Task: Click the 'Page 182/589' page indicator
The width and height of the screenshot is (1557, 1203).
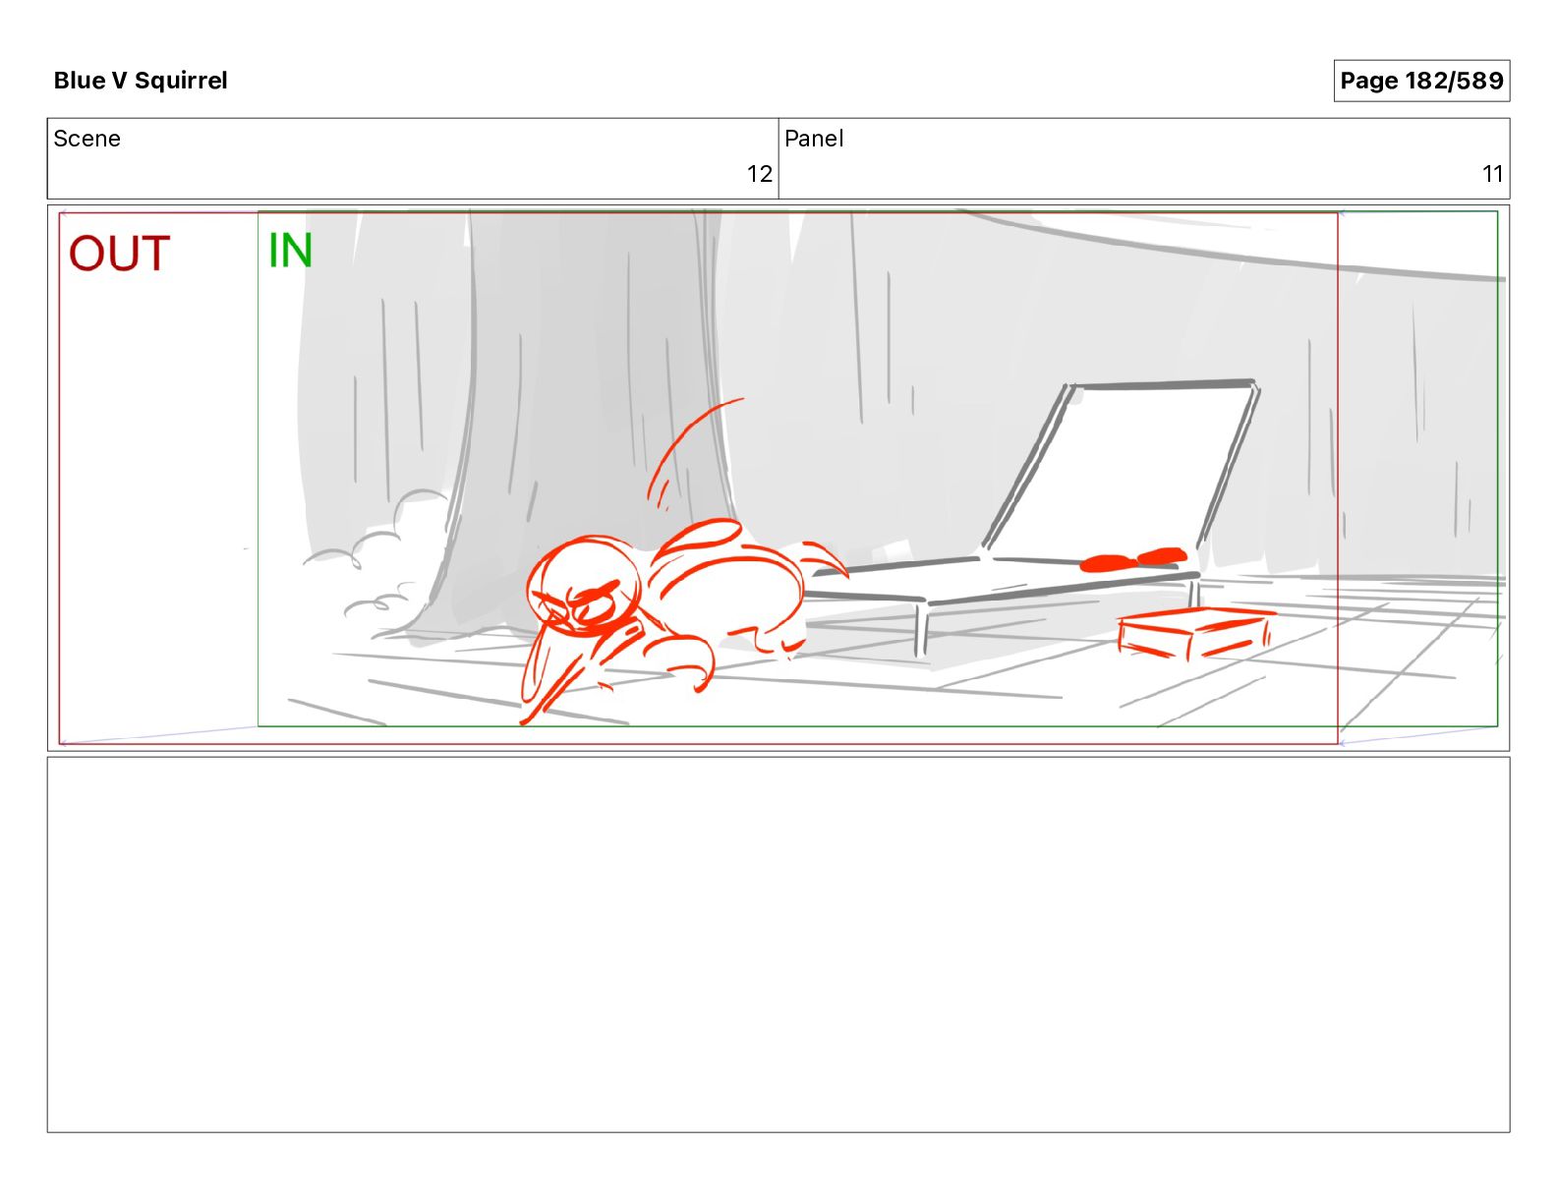Action: coord(1421,81)
